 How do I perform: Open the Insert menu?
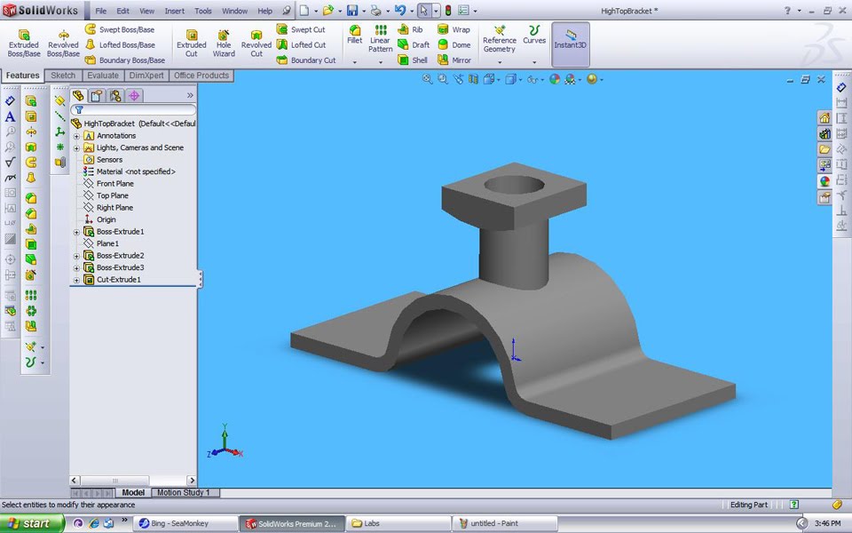point(174,11)
